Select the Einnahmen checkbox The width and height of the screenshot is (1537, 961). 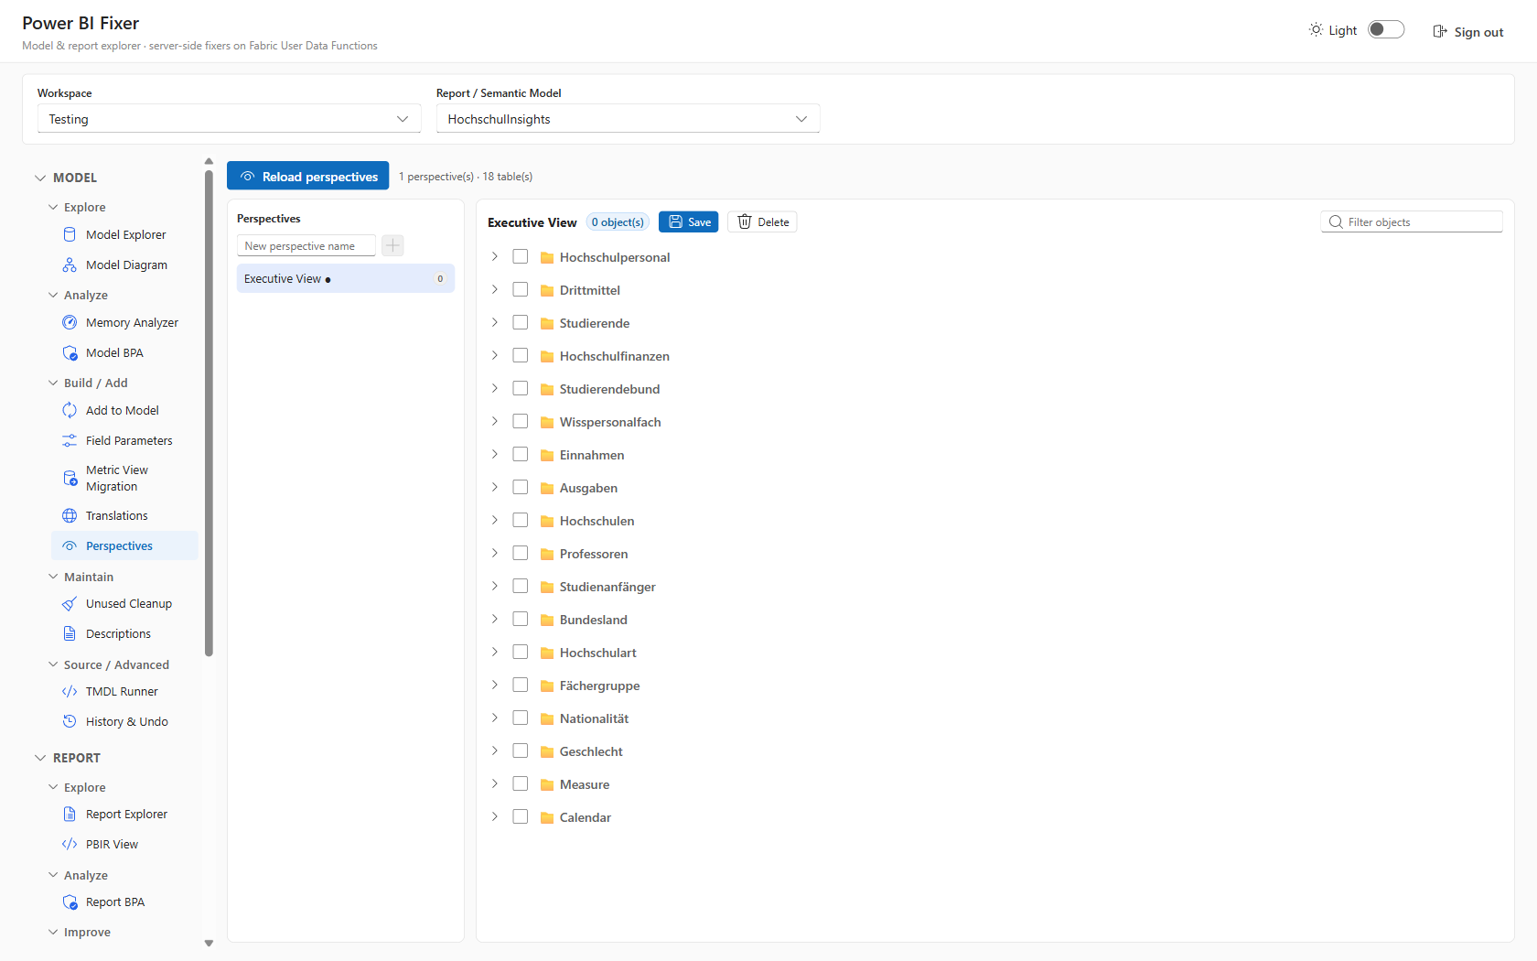point(521,454)
